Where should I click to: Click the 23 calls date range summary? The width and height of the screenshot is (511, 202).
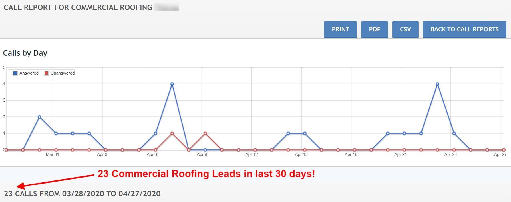coord(82,194)
